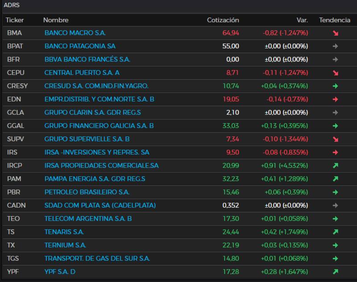Viewport: 357px width, 282px height.
Task: Sort the table by Ticker column header
Action: (15, 20)
